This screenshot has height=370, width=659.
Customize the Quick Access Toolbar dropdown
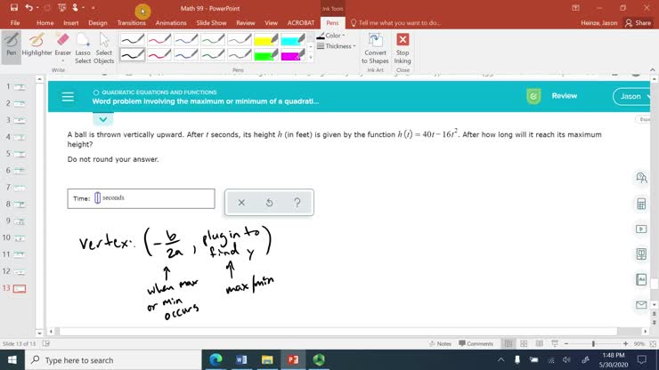point(94,8)
